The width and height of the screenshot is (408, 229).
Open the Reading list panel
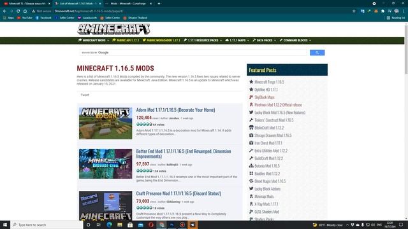point(396,18)
